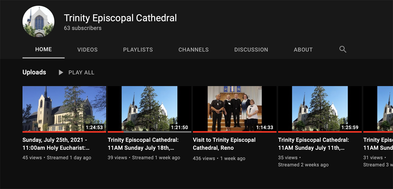Click the Trinity Episcopal Cathedral channel avatar
This screenshot has width=393, height=189.
pyautogui.click(x=38, y=21)
